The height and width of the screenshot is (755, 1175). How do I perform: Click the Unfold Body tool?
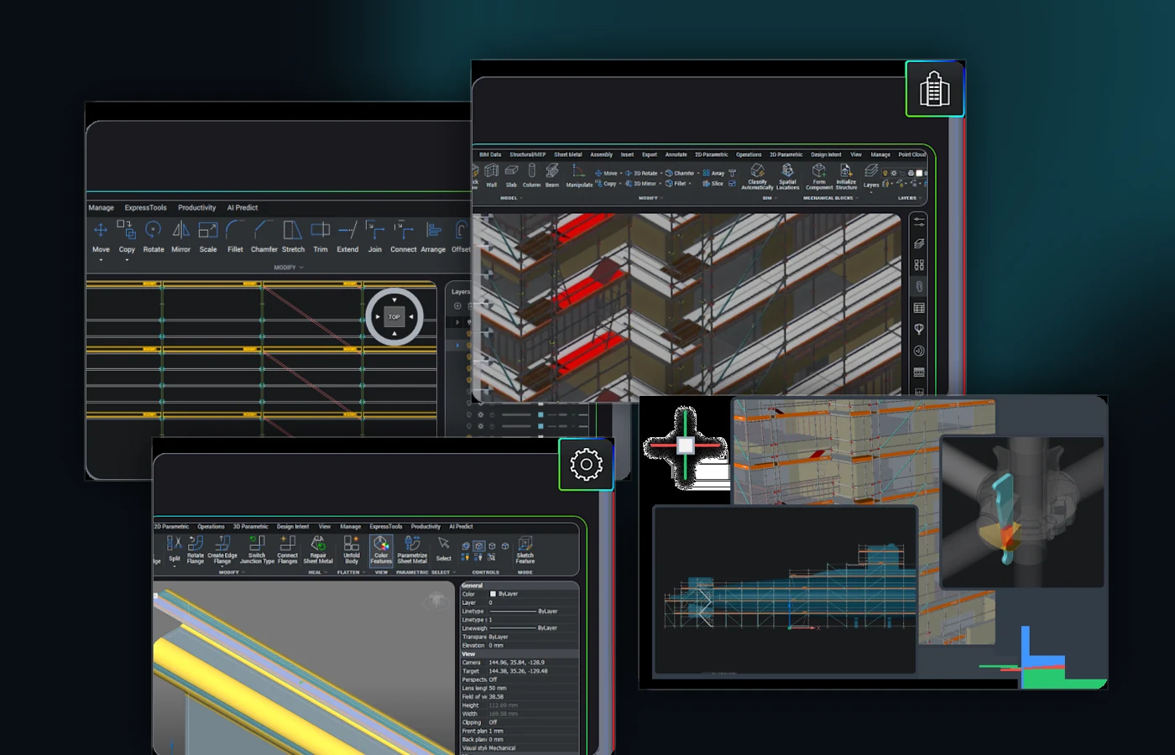click(x=352, y=550)
